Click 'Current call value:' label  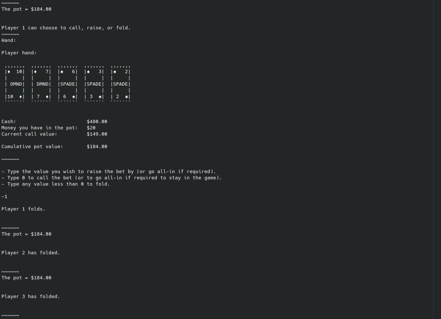tap(29, 134)
